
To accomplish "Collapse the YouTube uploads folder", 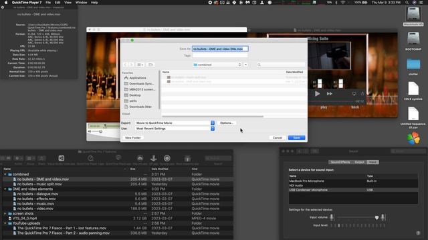I will tap(5, 223).
